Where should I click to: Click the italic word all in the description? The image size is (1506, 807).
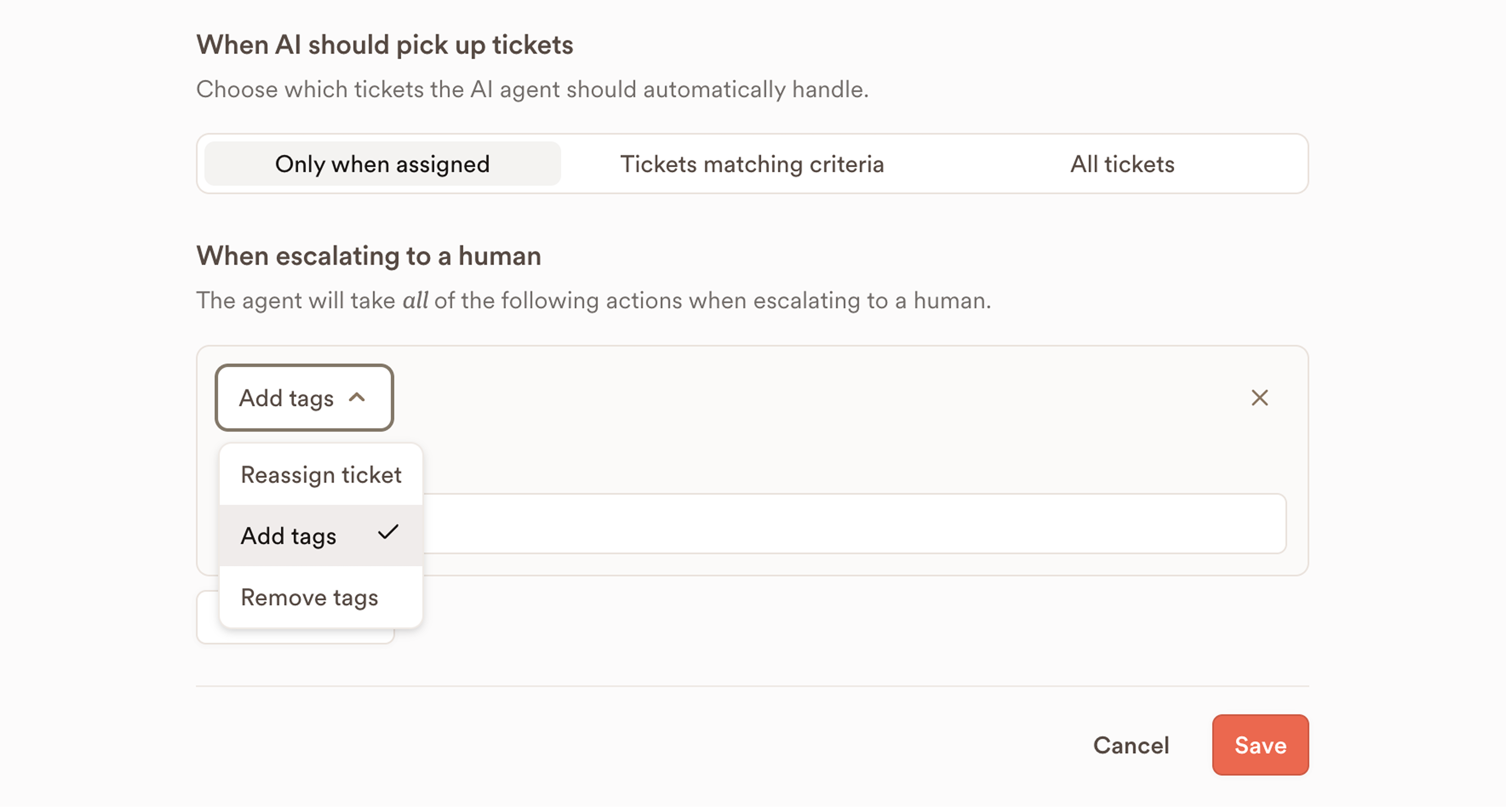click(x=415, y=300)
